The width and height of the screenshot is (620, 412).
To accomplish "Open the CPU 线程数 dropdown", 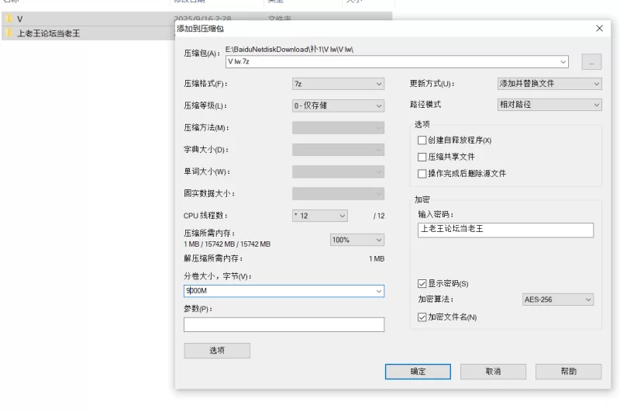I will click(x=320, y=216).
